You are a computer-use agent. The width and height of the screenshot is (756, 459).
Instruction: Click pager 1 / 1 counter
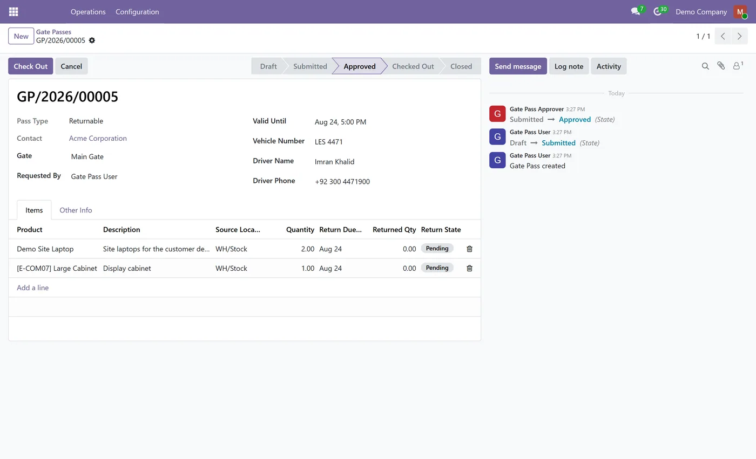pyautogui.click(x=703, y=36)
